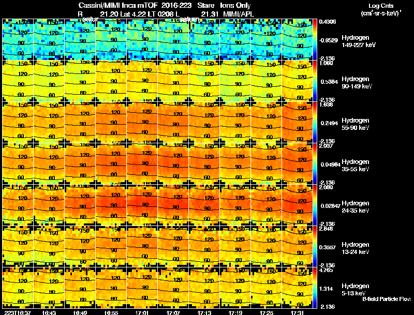Click the "16:55" time axis label
Image resolution: width=414 pixels, height=315 pixels.
(111, 312)
